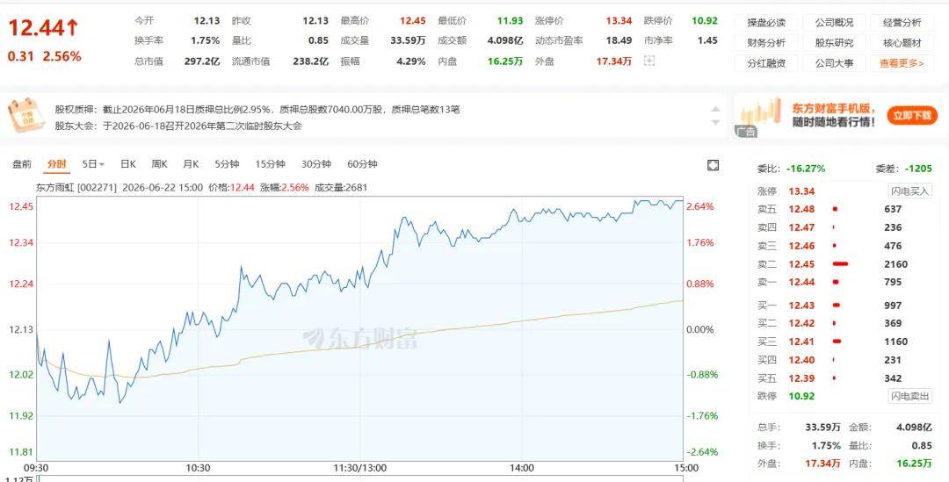Switch to 周K chart tab

159,164
